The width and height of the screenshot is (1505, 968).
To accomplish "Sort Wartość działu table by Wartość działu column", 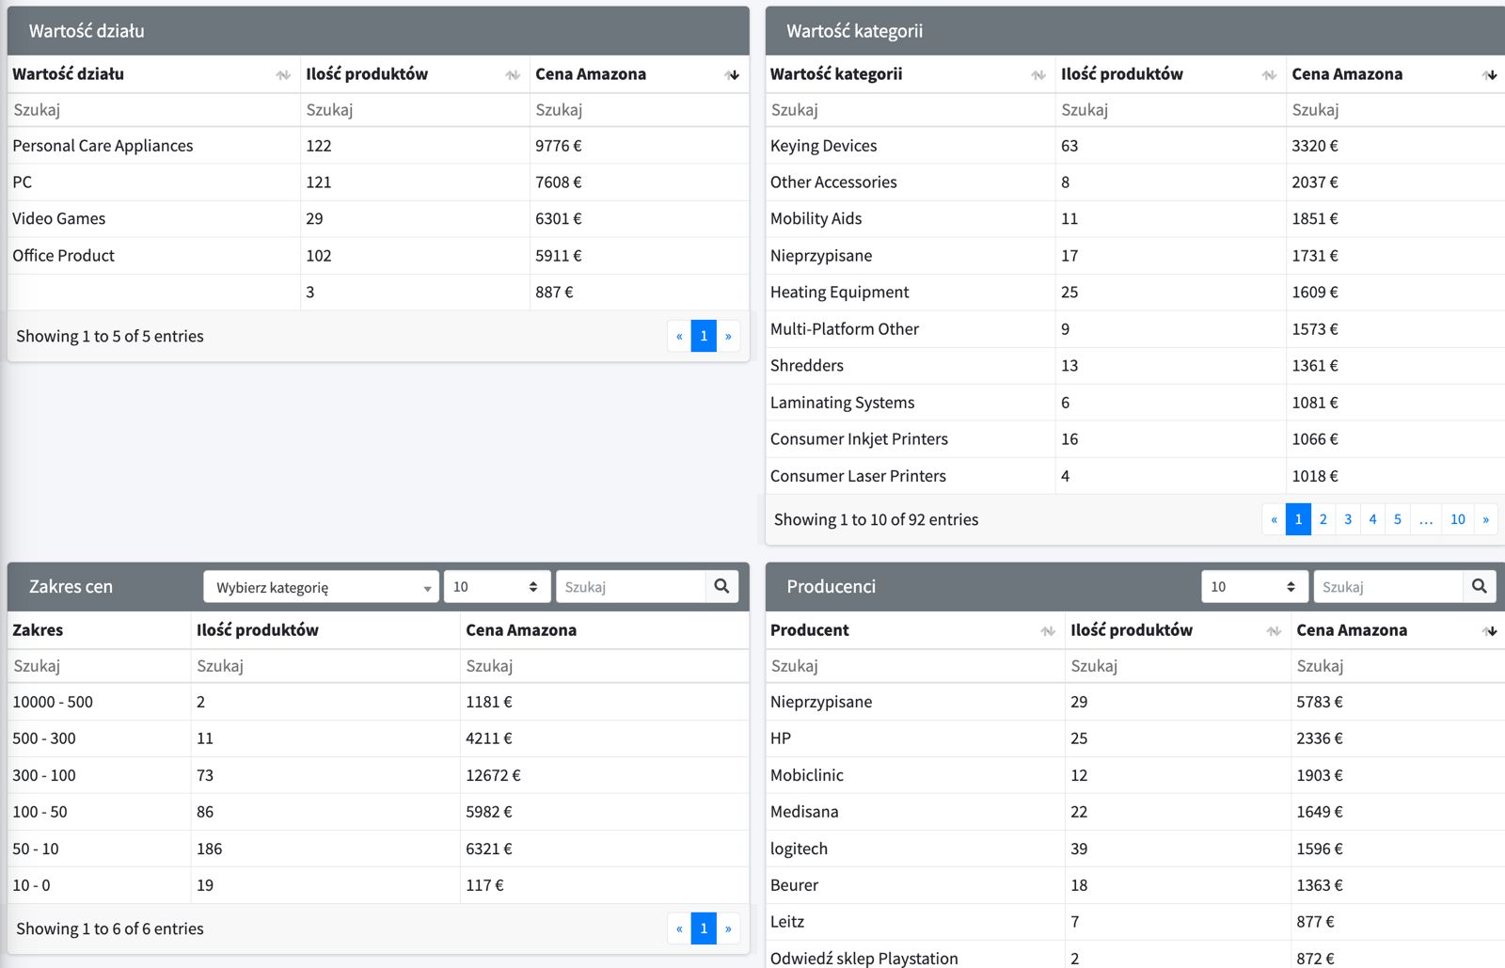I will click(153, 74).
